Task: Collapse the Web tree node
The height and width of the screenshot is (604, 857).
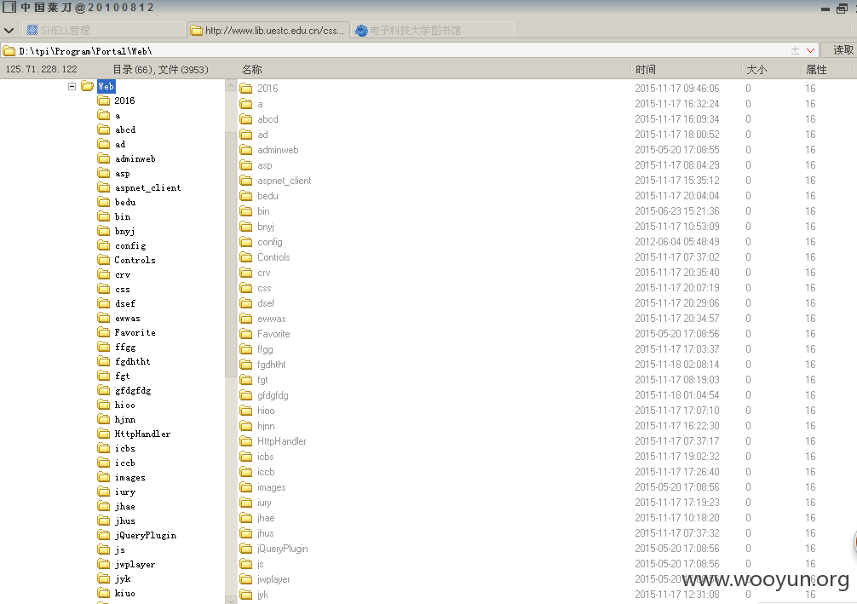Action: click(72, 86)
